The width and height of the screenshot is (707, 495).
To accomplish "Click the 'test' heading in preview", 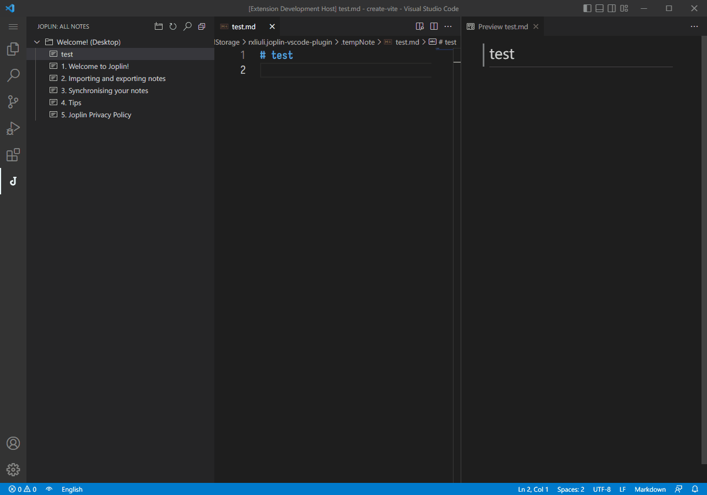I will [x=501, y=54].
